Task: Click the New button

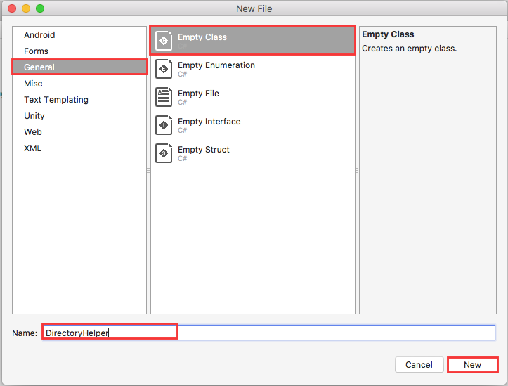Action: [x=472, y=365]
